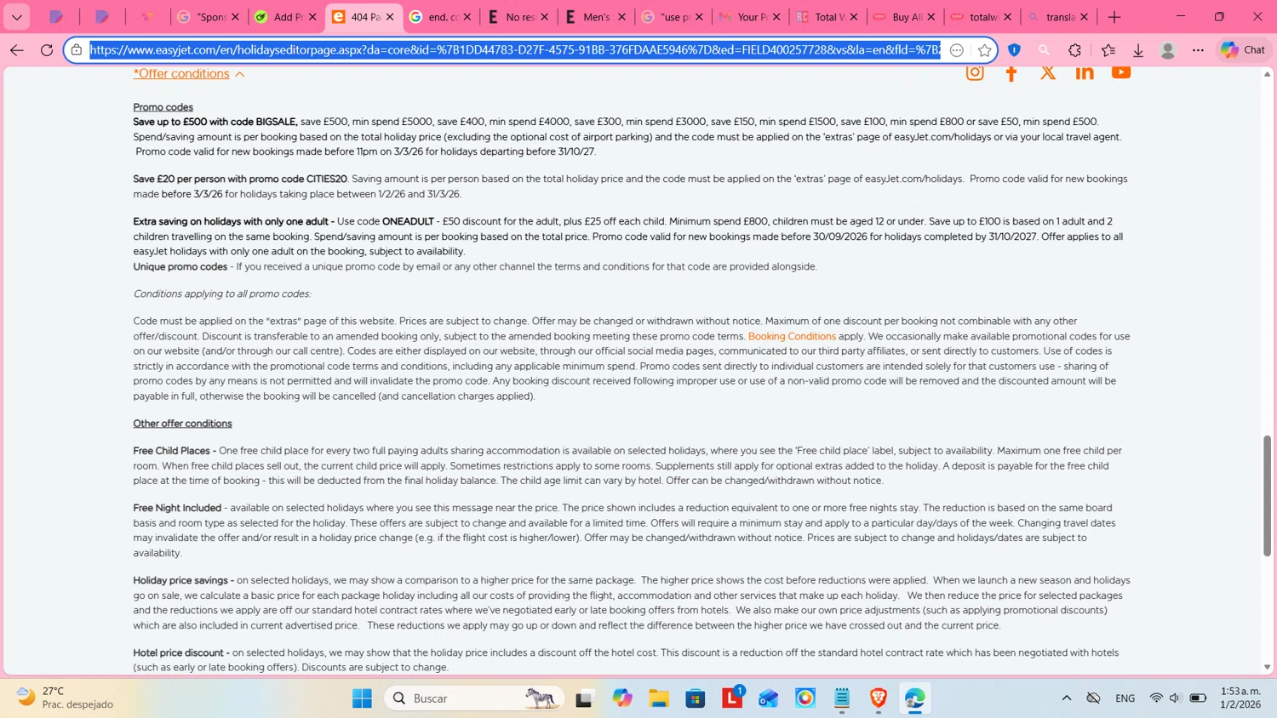The height and width of the screenshot is (718, 1277).
Task: Open easyJet's YouTube icon
Action: tap(1121, 72)
